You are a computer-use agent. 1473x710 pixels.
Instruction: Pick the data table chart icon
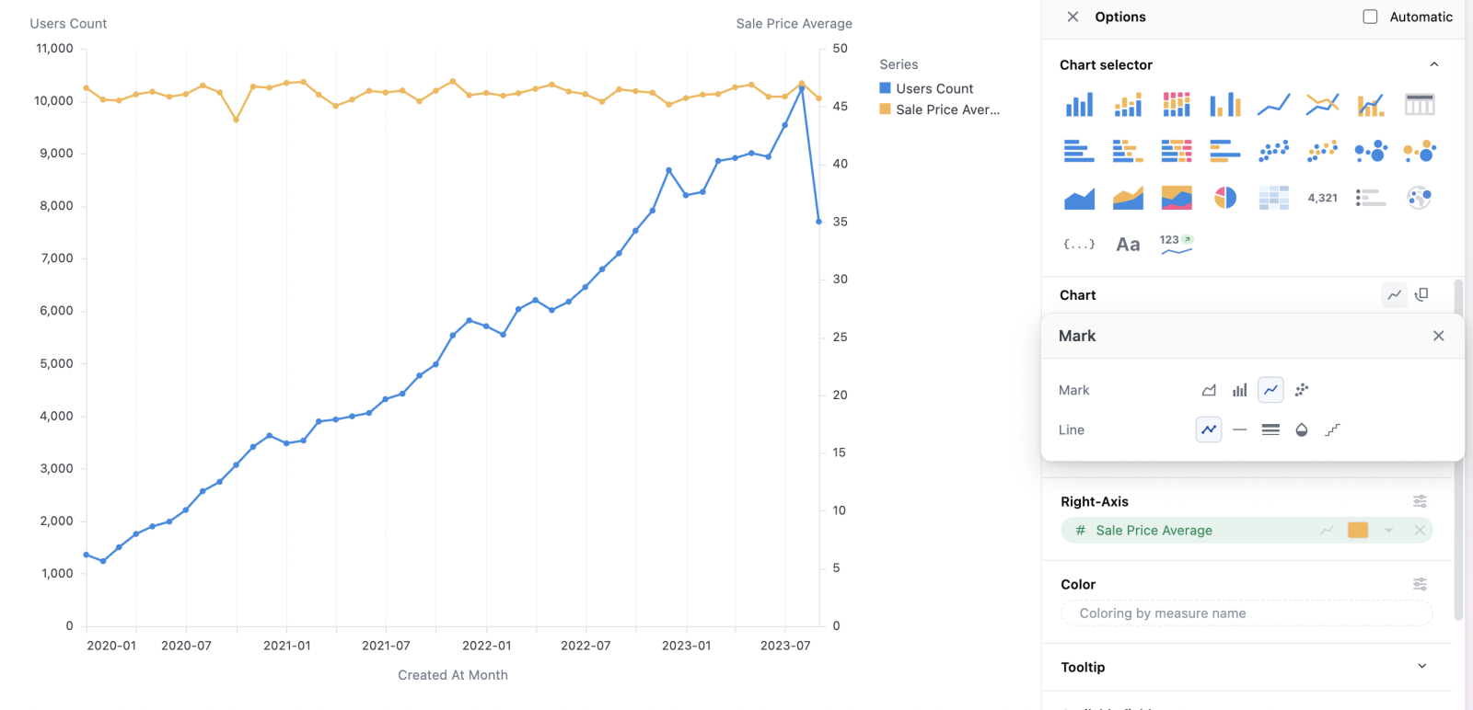pos(1419,105)
